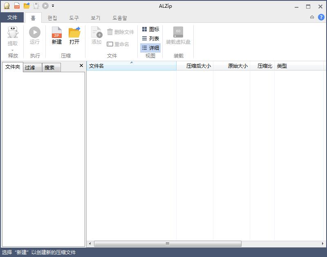
Task: Click the horizontal scrollbar right arrow
Action: (x=323, y=244)
